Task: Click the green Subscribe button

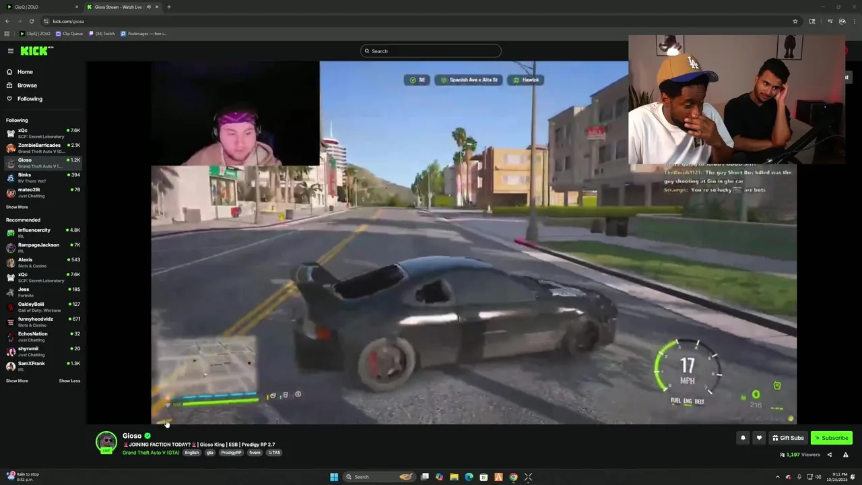Action: click(832, 438)
